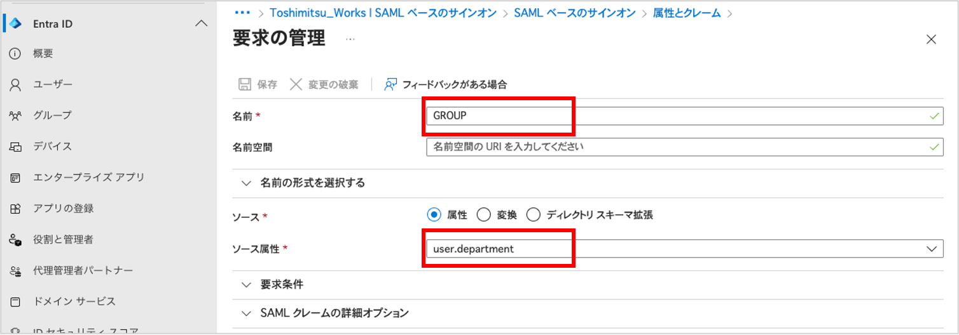Select the 変換 radio button
The height and width of the screenshot is (335, 959).
(x=483, y=215)
